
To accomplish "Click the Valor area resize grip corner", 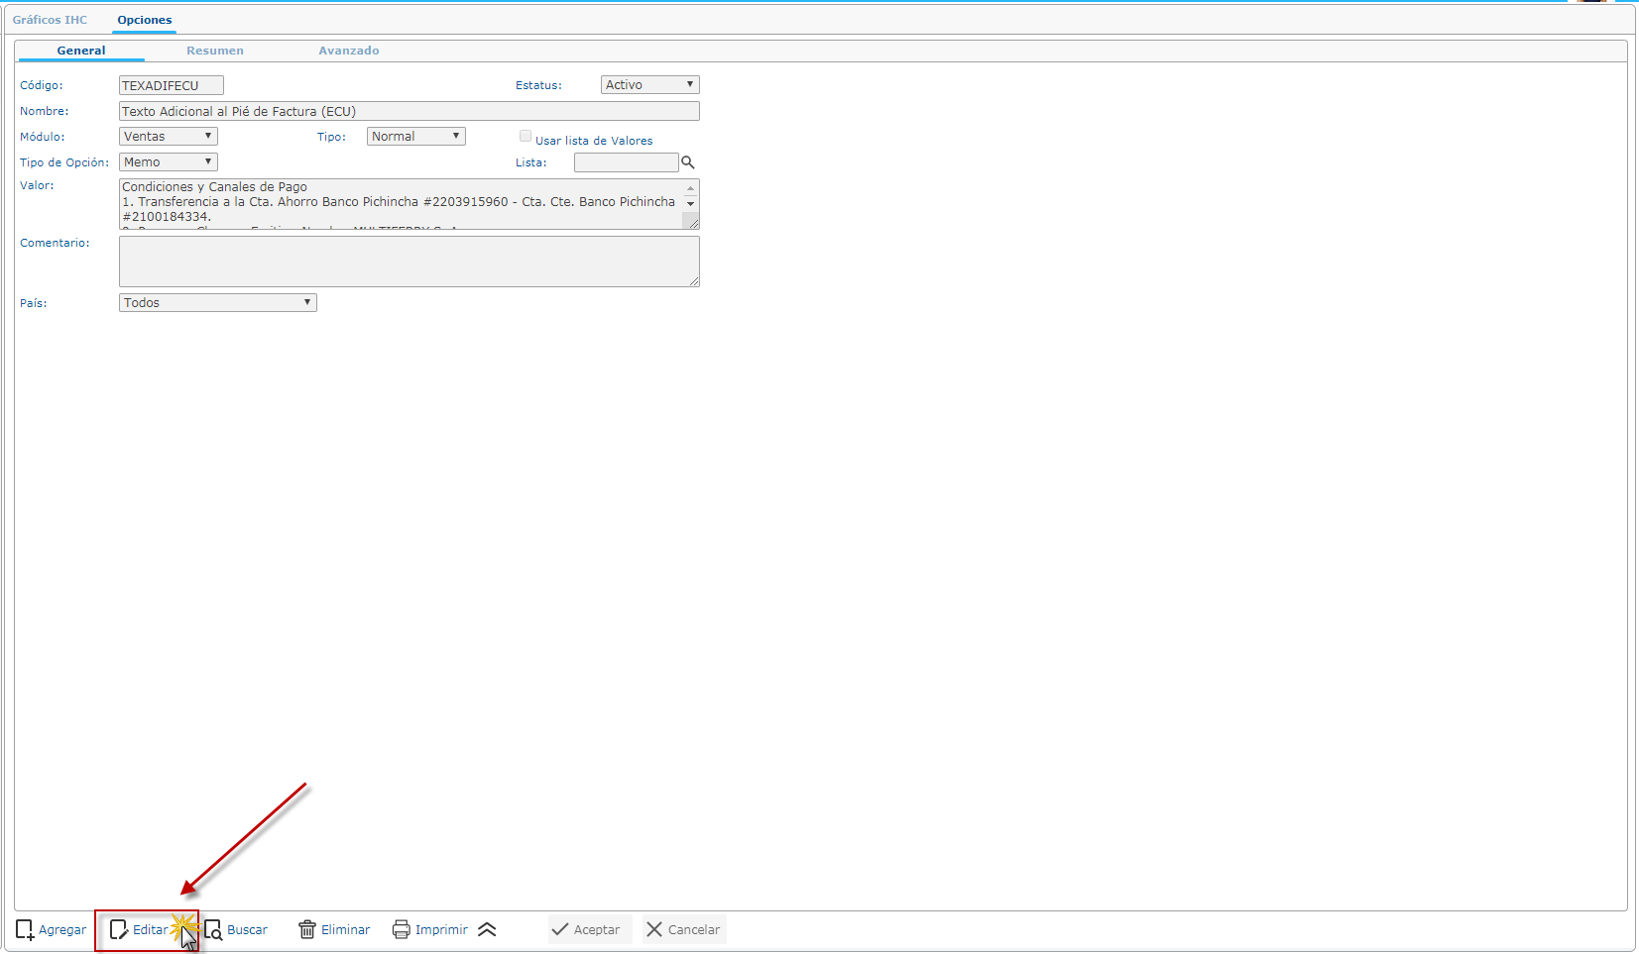I will point(694,224).
